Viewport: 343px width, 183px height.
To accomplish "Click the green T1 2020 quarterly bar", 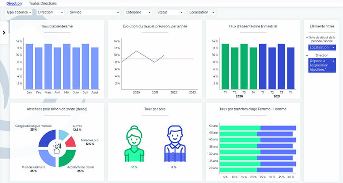I will click(225, 67).
